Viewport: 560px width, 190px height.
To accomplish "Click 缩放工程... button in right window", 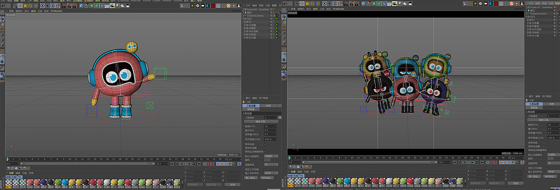I will (543, 120).
